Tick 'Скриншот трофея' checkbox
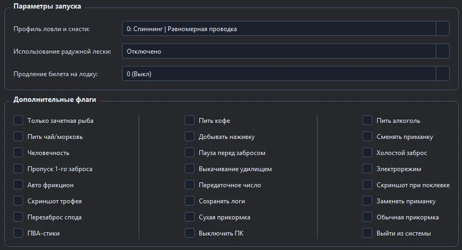Viewport: 462px width, 250px height. coord(18,201)
